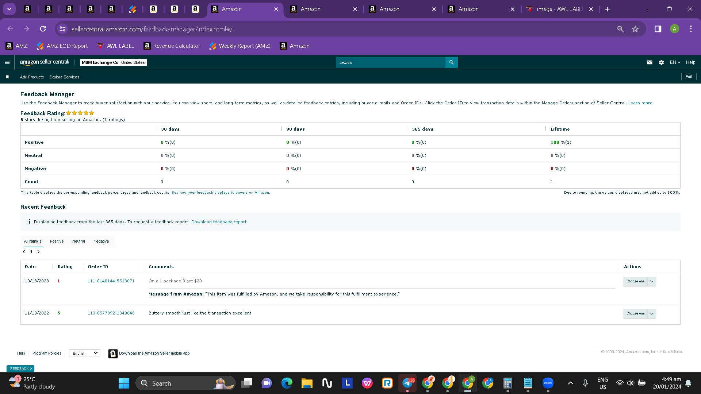
Task: Click See how your feedback displays to buyers link
Action: click(221, 193)
